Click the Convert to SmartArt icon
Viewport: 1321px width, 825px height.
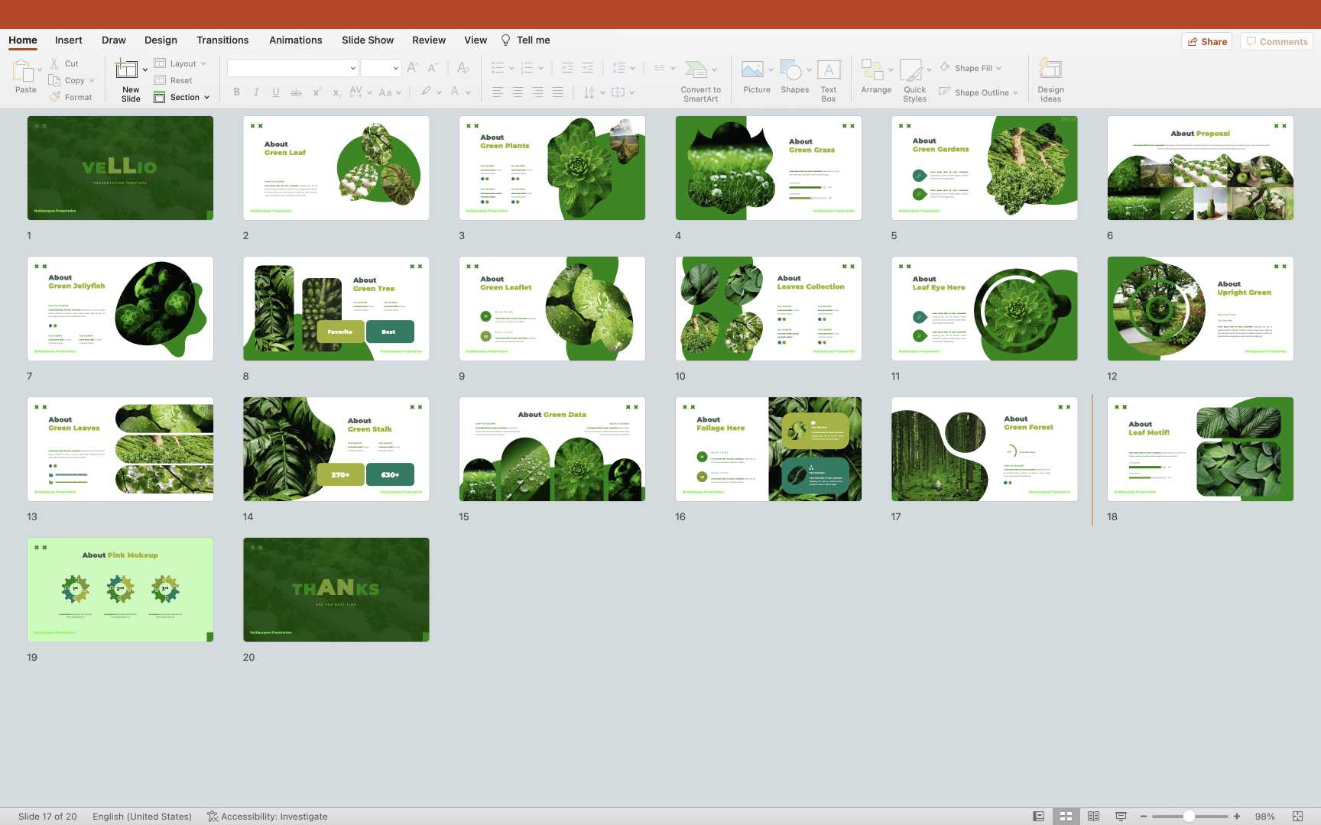click(x=696, y=70)
